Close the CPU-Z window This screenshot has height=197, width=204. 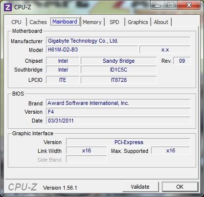(x=189, y=5)
